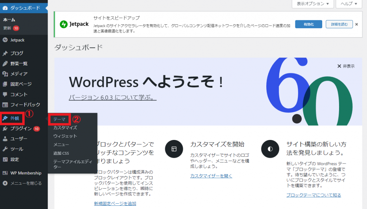
Task: Click the Jetpack icon in sidebar
Action: coord(5,40)
